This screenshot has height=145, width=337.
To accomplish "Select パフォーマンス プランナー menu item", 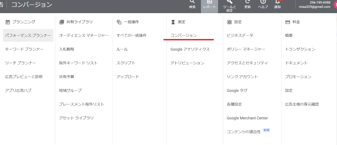I will (x=28, y=35).
